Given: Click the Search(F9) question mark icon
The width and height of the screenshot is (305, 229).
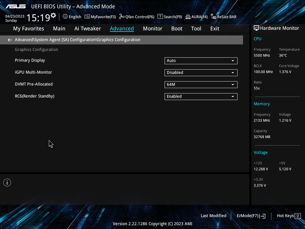Looking at the screenshot, I should (160, 16).
